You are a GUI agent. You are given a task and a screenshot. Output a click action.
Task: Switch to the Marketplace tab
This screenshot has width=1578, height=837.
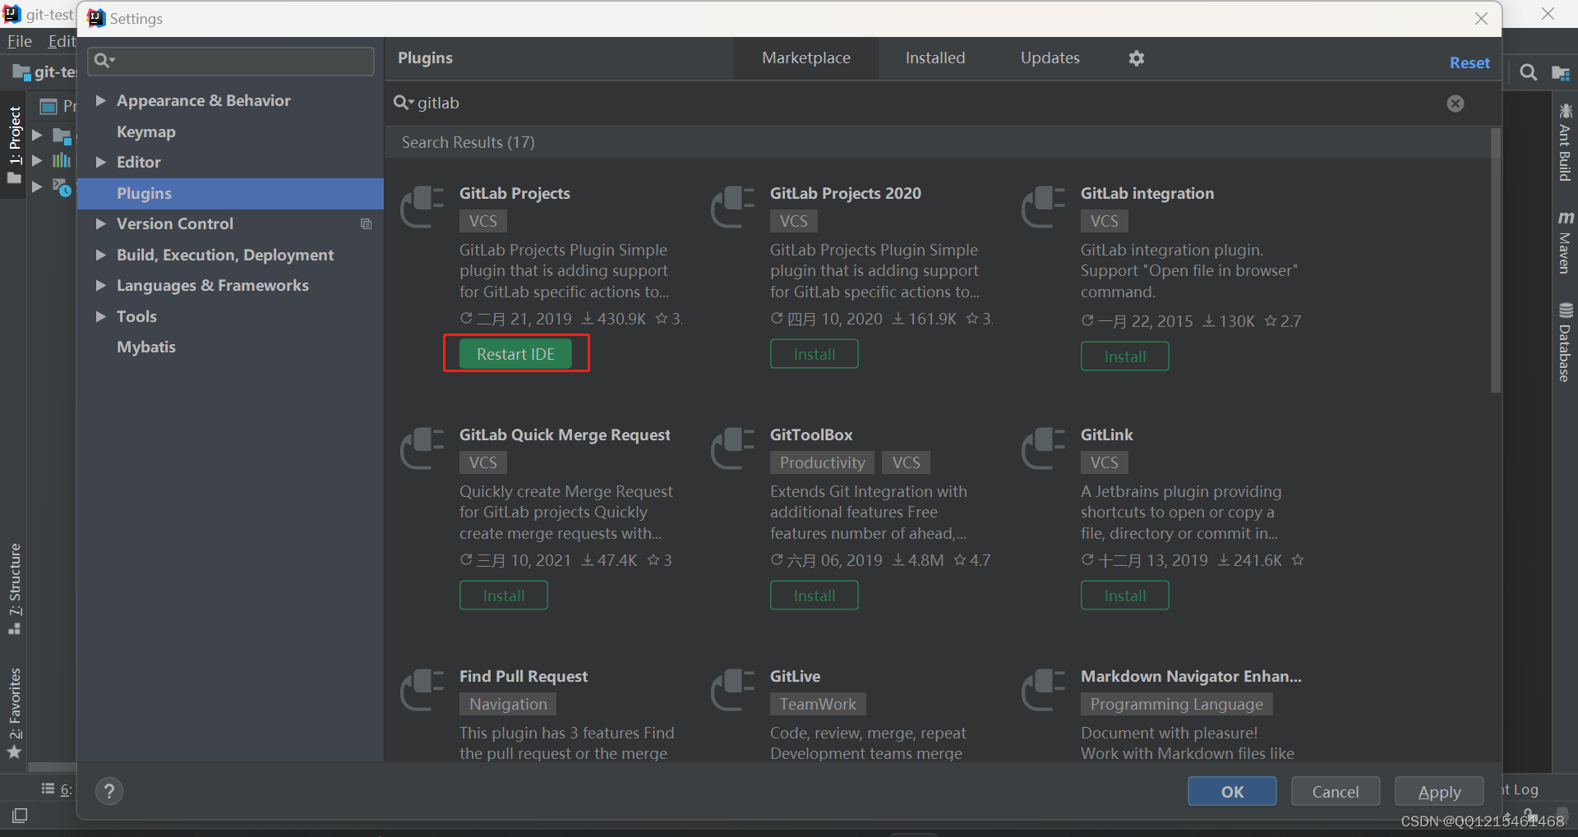click(x=806, y=58)
